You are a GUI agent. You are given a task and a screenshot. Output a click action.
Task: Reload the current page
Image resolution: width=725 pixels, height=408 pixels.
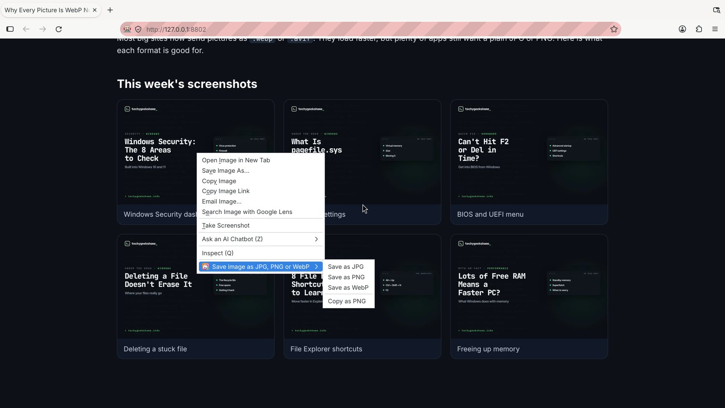(x=58, y=29)
